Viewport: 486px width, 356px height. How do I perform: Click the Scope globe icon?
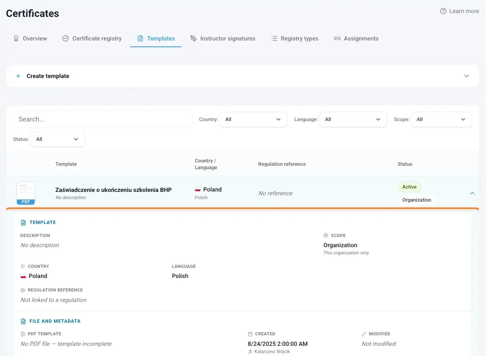(x=326, y=235)
